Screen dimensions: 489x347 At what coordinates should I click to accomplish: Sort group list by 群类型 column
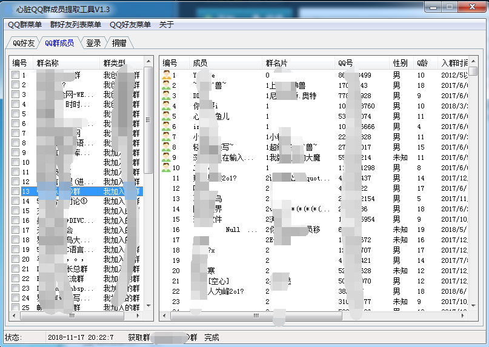tap(122, 63)
